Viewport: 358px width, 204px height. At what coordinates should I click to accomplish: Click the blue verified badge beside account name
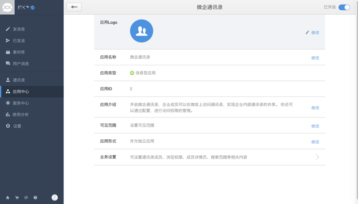pyautogui.click(x=32, y=8)
